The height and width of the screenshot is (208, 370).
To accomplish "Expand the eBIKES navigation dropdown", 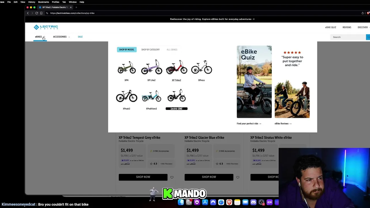I will pyautogui.click(x=40, y=37).
